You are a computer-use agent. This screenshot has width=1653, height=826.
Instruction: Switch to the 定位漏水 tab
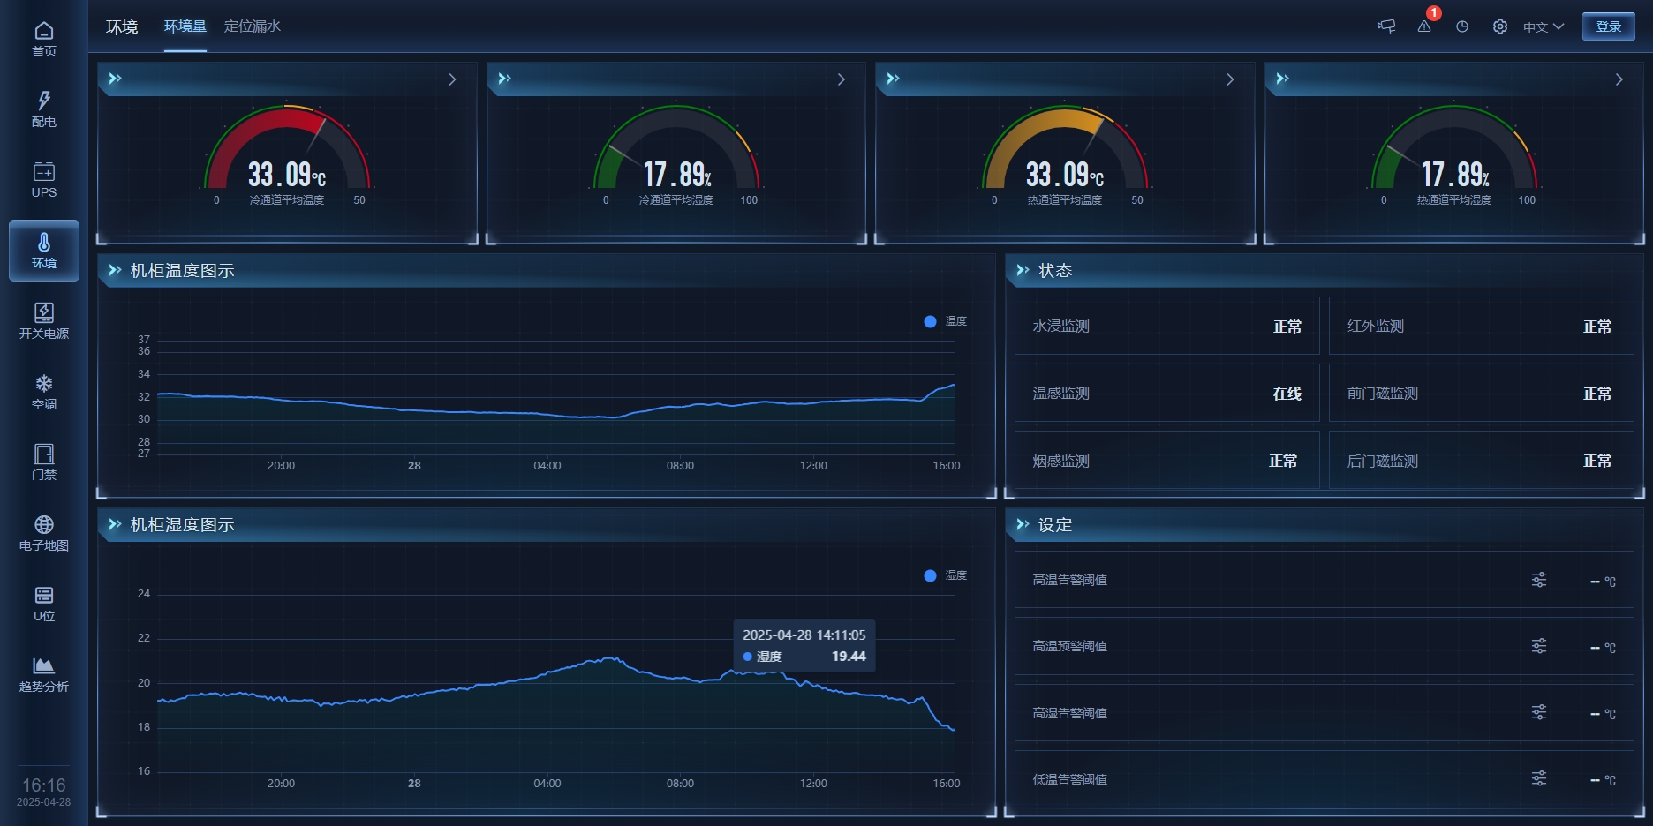tap(252, 26)
